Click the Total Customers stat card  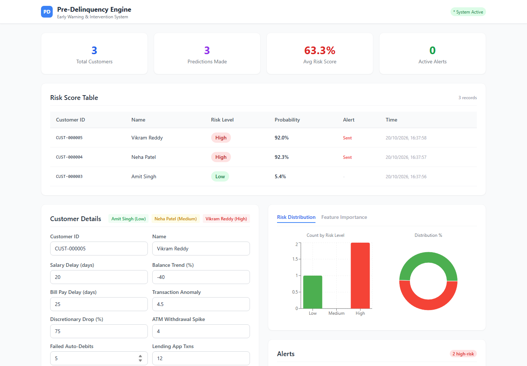pos(94,54)
